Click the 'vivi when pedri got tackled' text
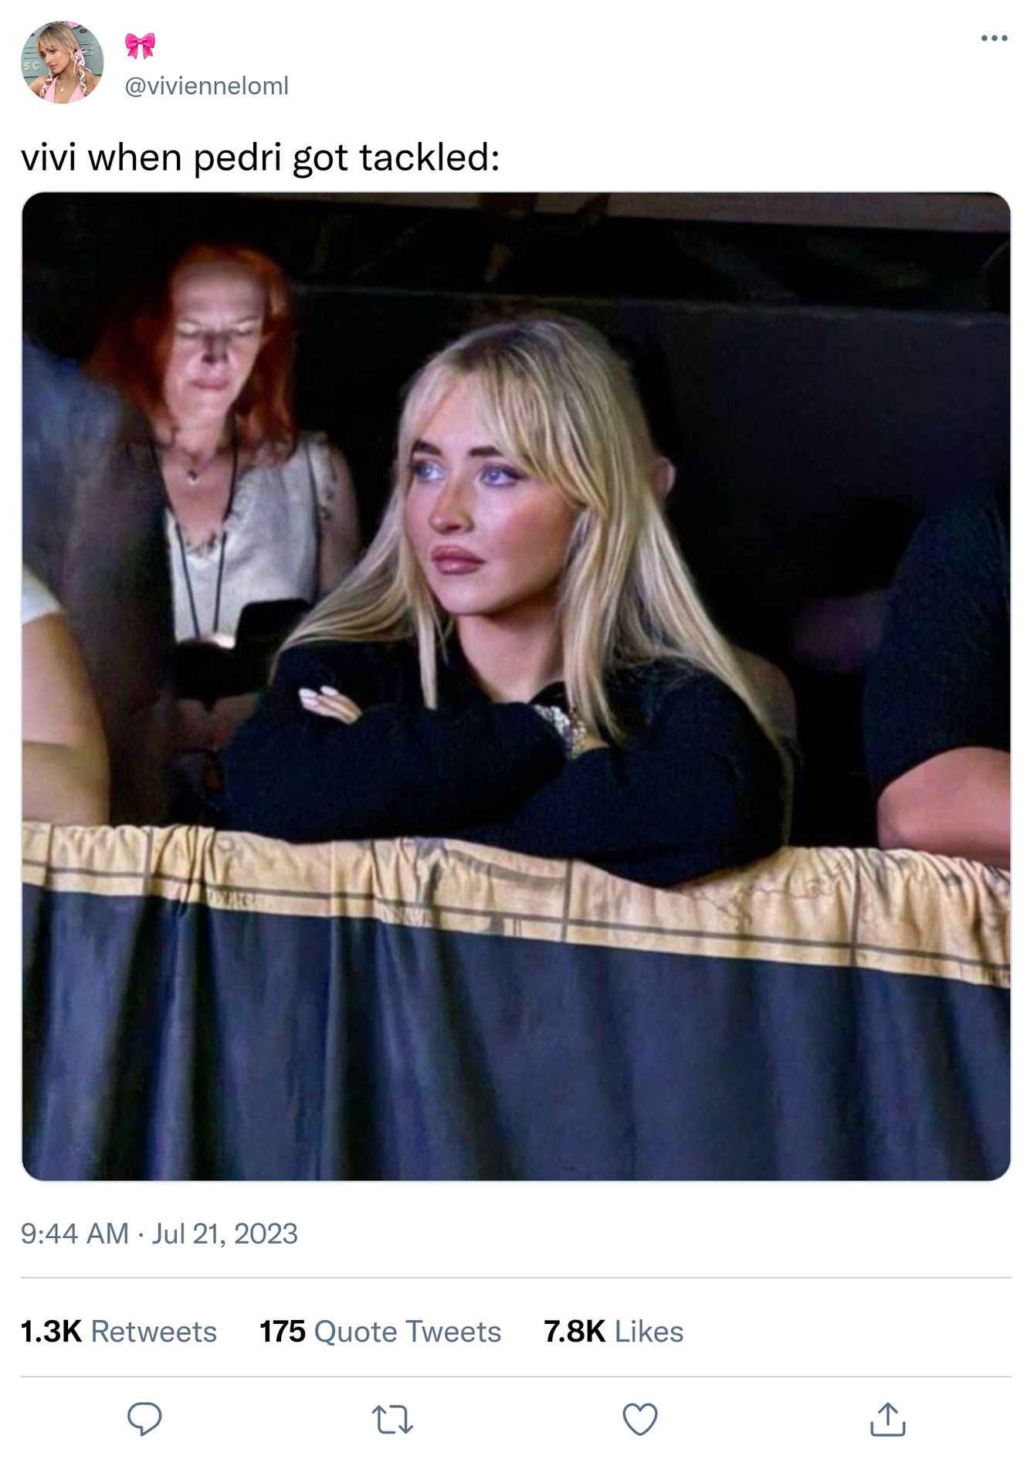Viewport: 1034px width, 1483px height. click(260, 158)
